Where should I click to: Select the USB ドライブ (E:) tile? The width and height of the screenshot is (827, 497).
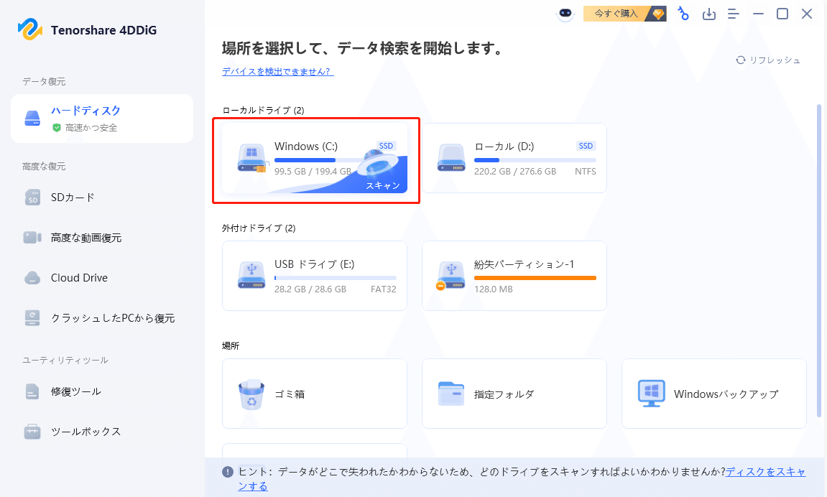(x=314, y=276)
